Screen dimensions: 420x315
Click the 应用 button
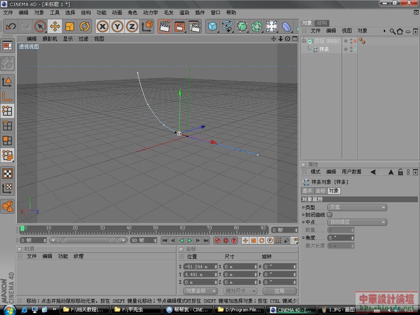click(x=279, y=291)
